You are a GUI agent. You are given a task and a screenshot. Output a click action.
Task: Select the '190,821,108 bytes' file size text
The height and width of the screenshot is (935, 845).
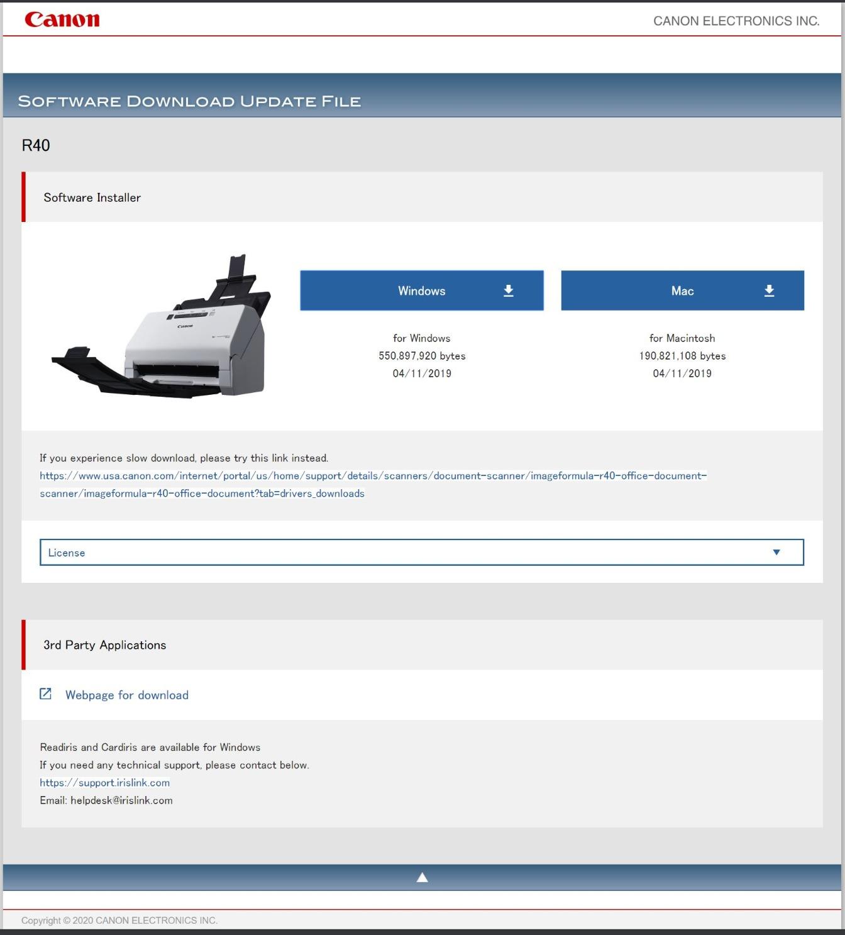[682, 356]
